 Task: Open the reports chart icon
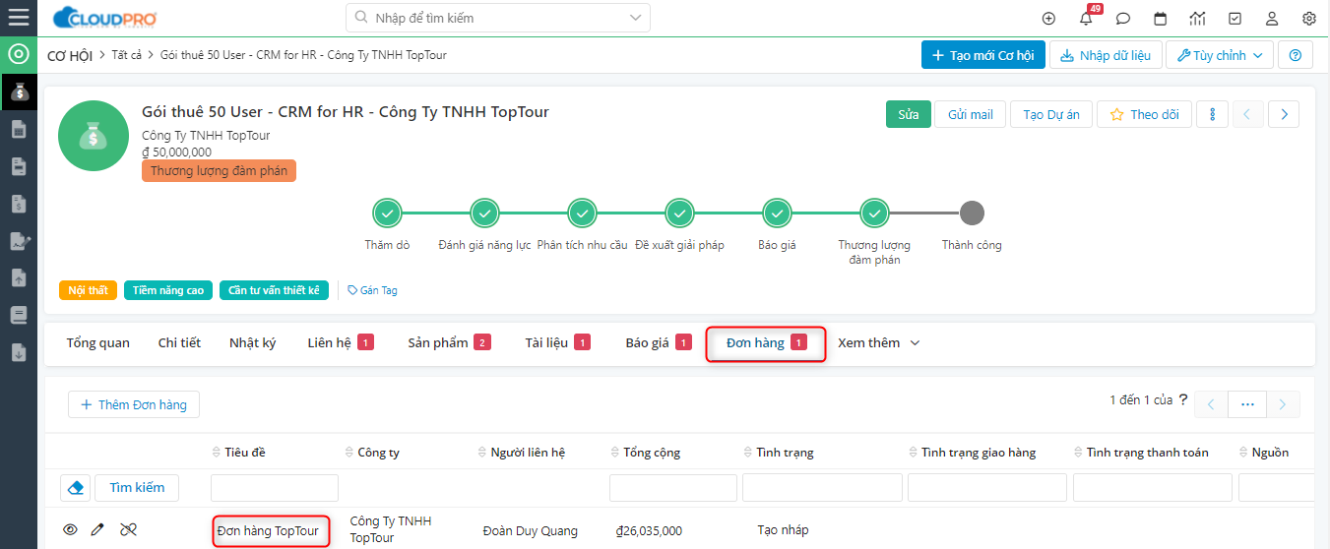point(1197,18)
